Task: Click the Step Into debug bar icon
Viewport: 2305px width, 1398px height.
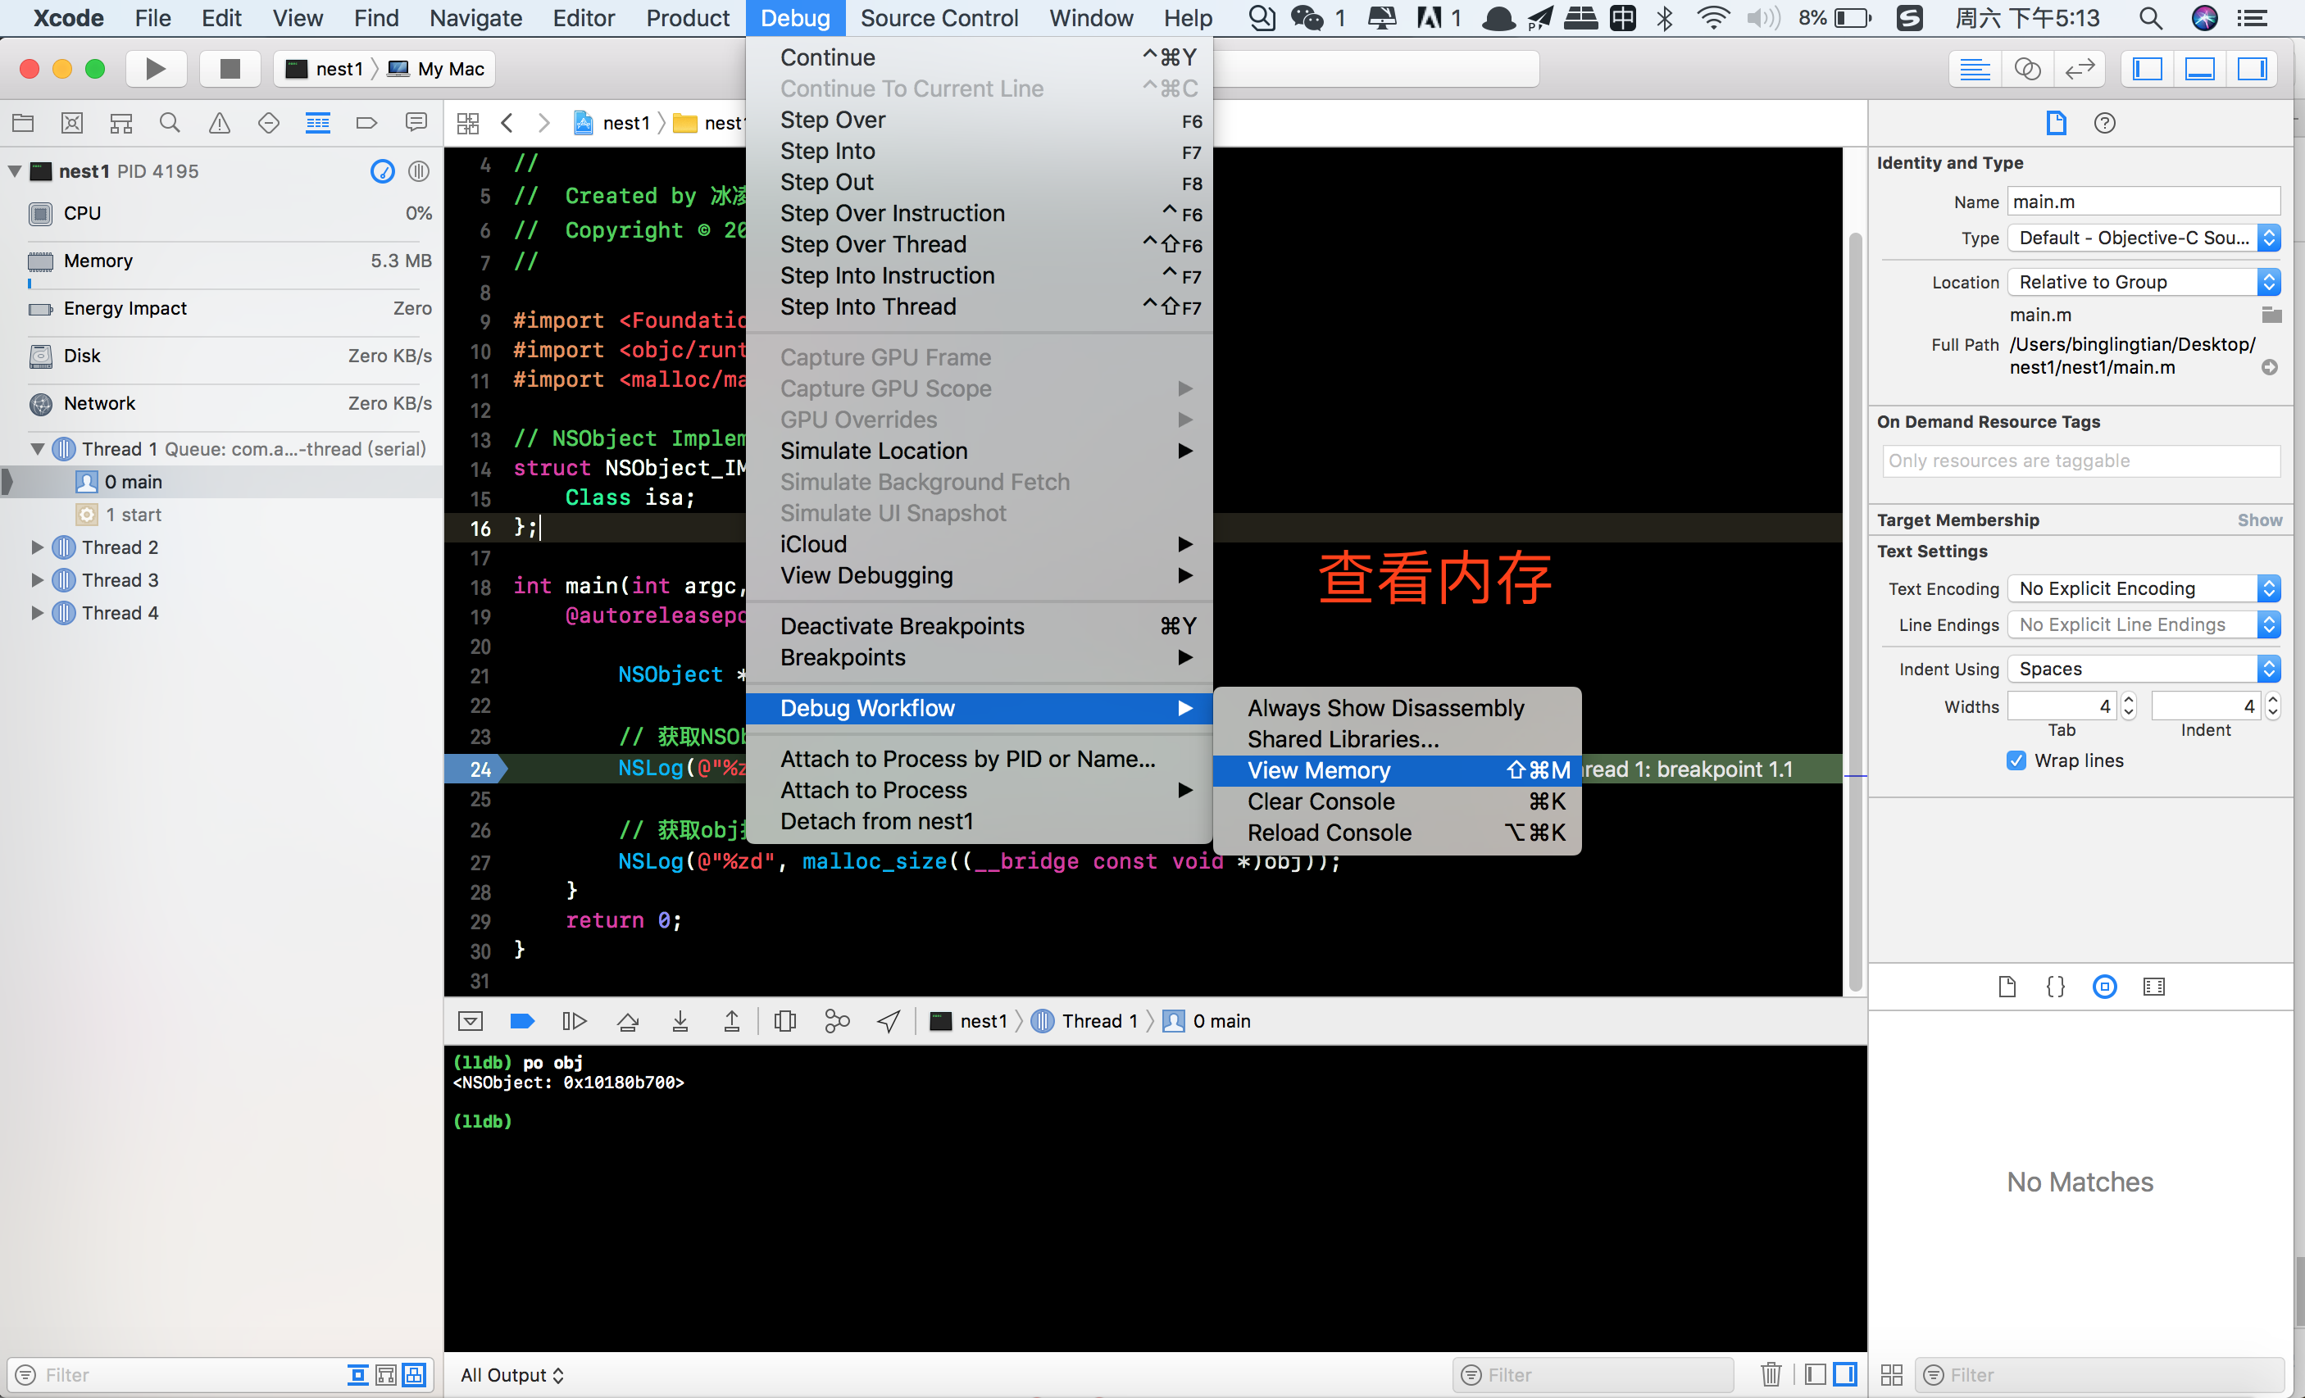Action: (x=680, y=1021)
